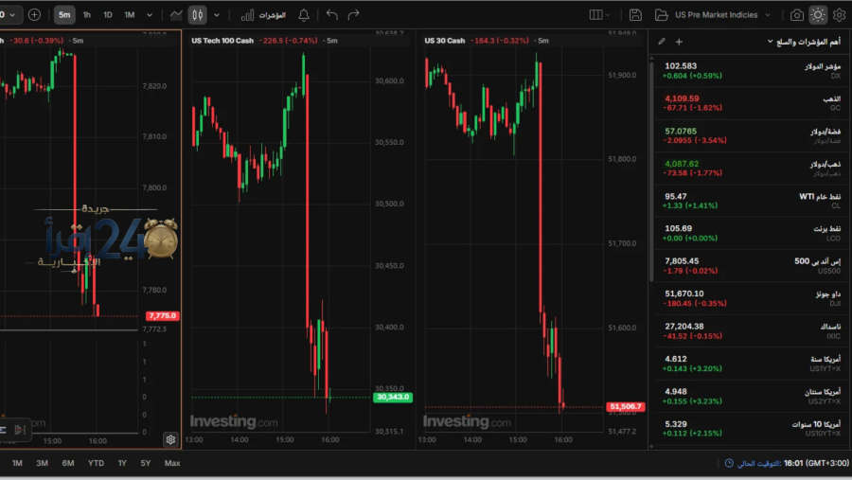Select the 1M range at the bottom bar
The image size is (852, 480).
(17, 463)
